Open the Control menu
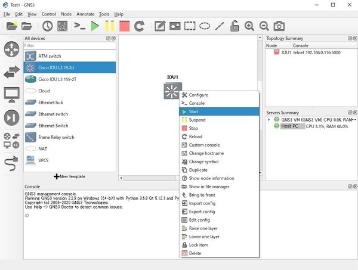Image resolution: width=358 pixels, height=270 pixels. pos(49,14)
